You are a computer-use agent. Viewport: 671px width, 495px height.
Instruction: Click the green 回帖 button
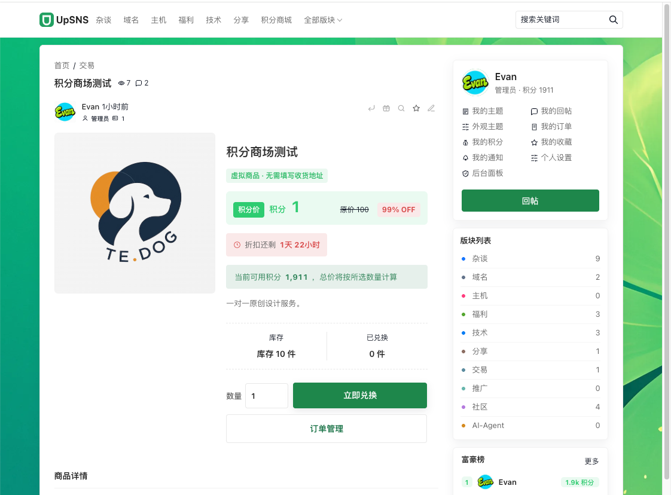tap(530, 201)
